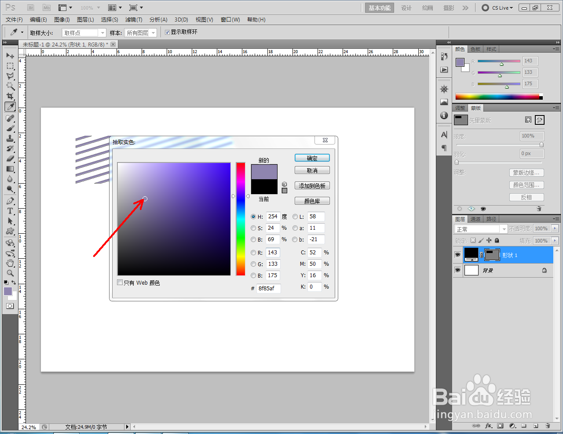
Task: Select the Move tool
Action: 10,56
